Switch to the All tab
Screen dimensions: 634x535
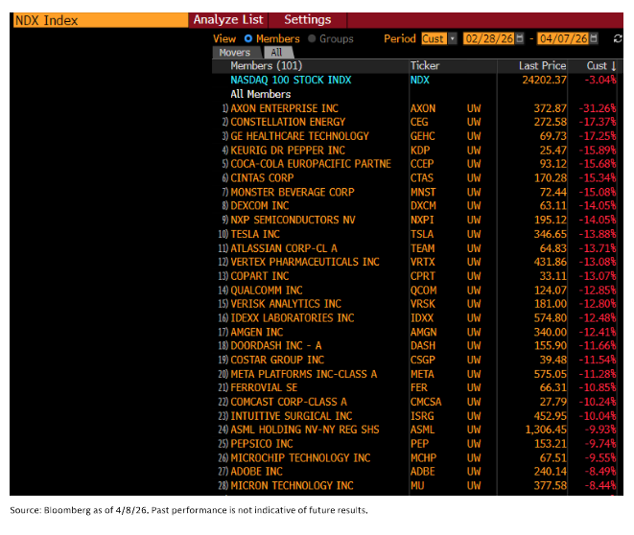click(276, 53)
